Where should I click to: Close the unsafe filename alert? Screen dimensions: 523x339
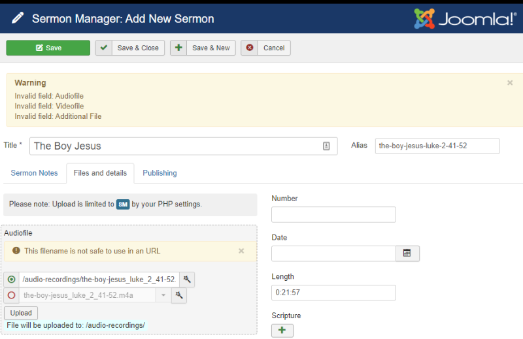coord(241,251)
